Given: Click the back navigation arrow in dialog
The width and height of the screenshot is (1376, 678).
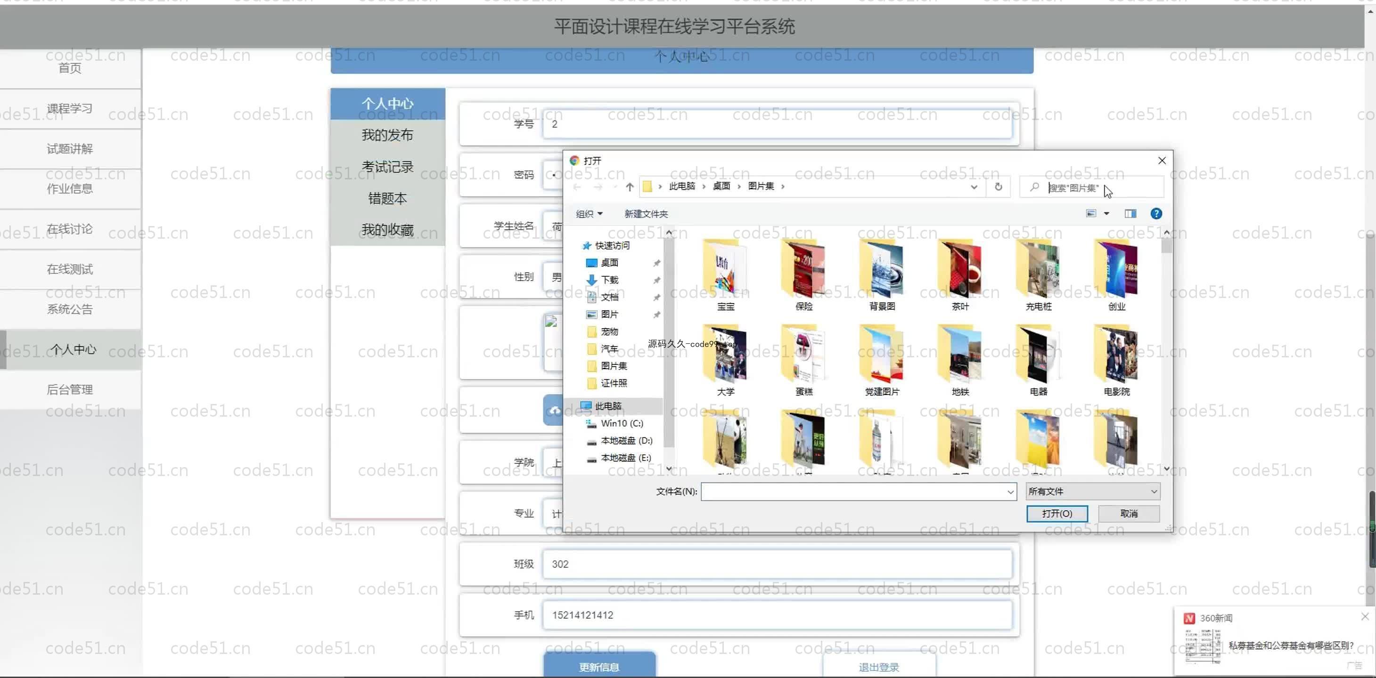Looking at the screenshot, I should [577, 187].
